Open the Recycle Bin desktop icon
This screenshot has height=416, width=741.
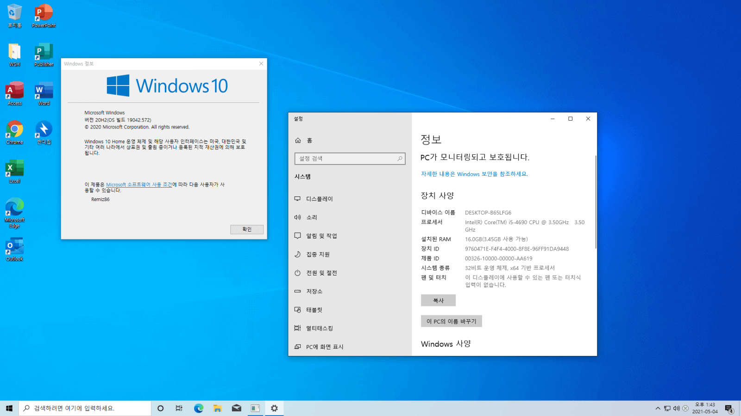(14, 16)
